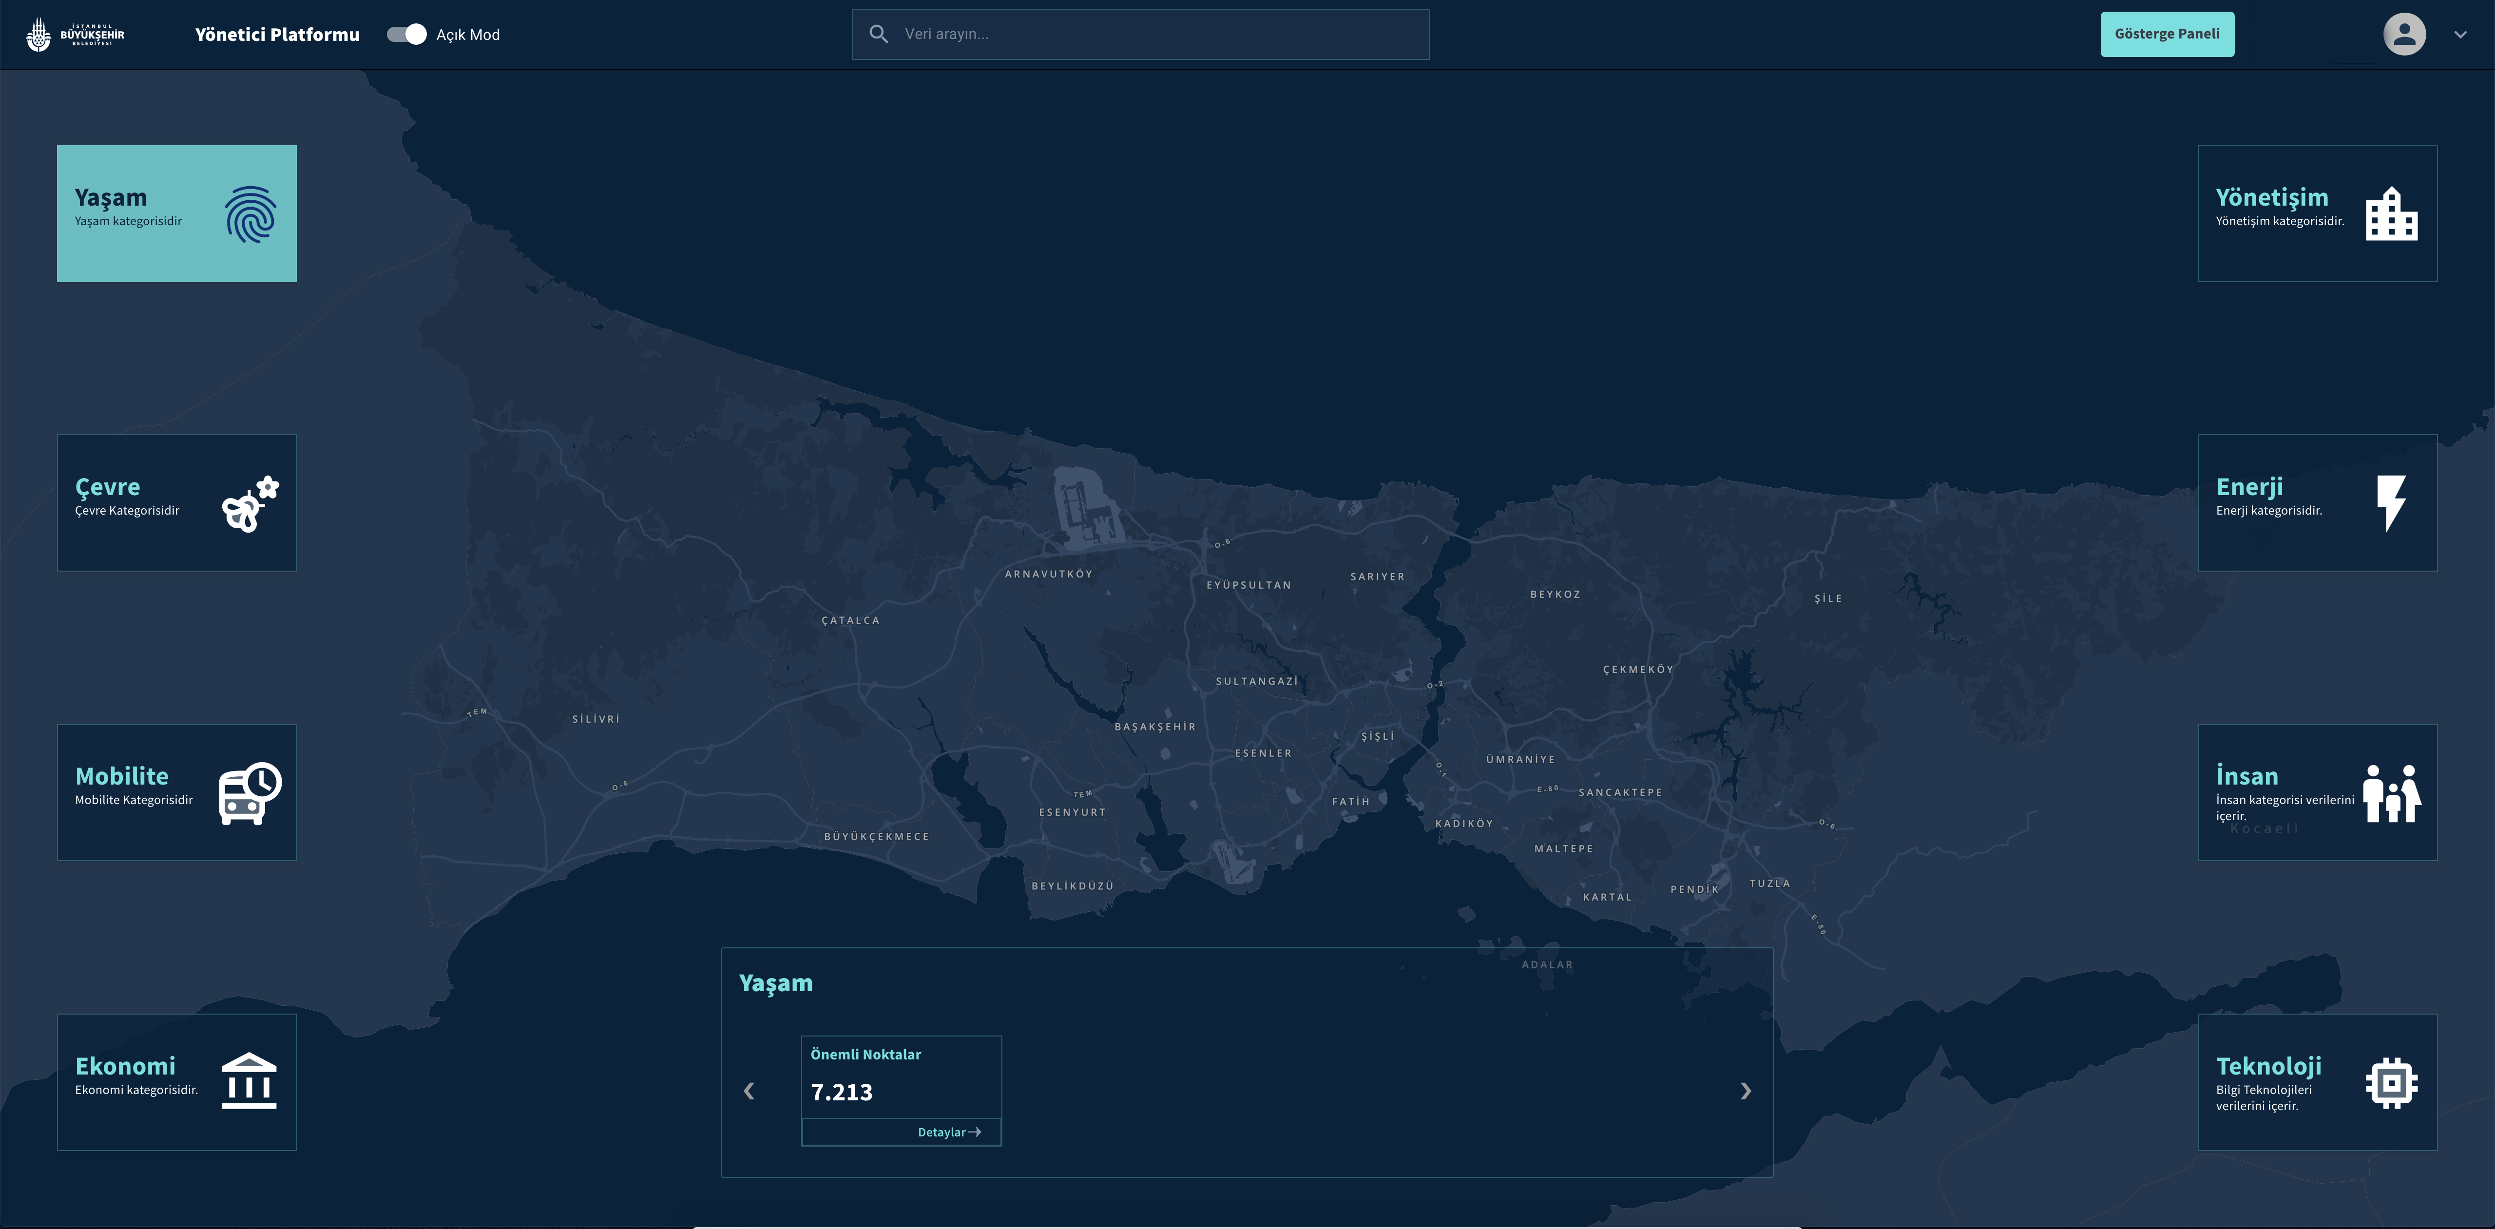Click the ARNAVUTKÖY label on the map
The height and width of the screenshot is (1229, 2495).
tap(1049, 575)
